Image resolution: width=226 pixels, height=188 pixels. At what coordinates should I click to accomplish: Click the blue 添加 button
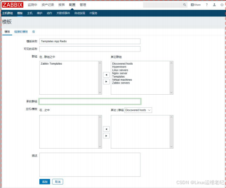(x=45, y=182)
